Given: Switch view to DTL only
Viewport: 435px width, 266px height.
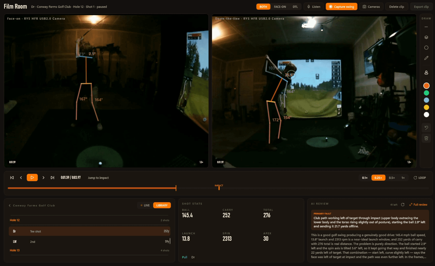Looking at the screenshot, I should point(295,7).
